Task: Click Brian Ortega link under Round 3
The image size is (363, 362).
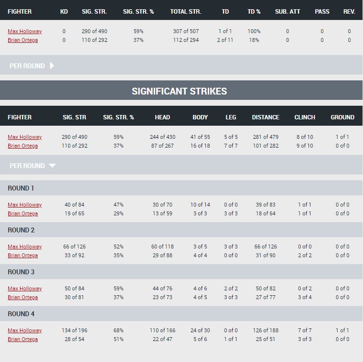Action: 23,297
